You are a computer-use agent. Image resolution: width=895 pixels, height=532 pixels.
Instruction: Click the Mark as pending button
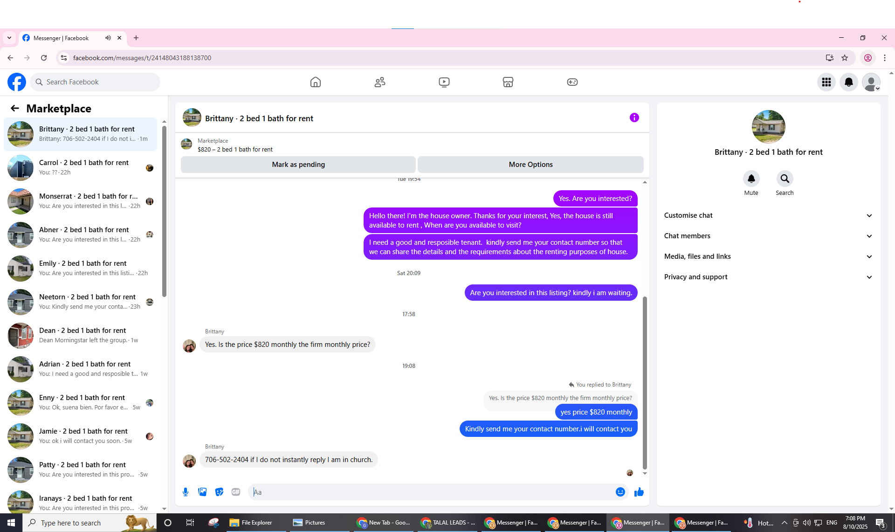pos(298,165)
